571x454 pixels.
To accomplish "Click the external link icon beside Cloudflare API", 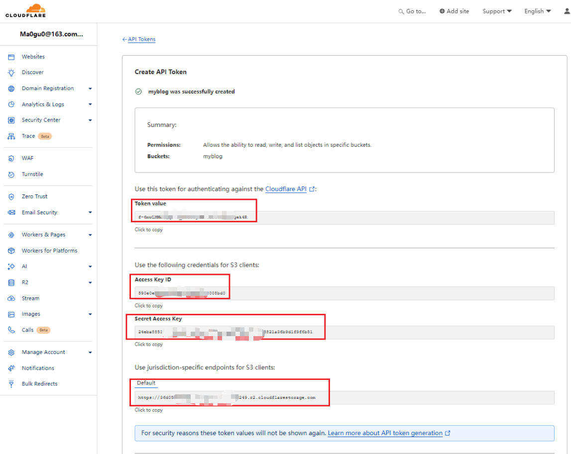I will pyautogui.click(x=312, y=189).
